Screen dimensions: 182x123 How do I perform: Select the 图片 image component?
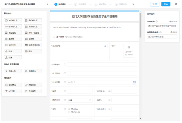coord(33,51)
